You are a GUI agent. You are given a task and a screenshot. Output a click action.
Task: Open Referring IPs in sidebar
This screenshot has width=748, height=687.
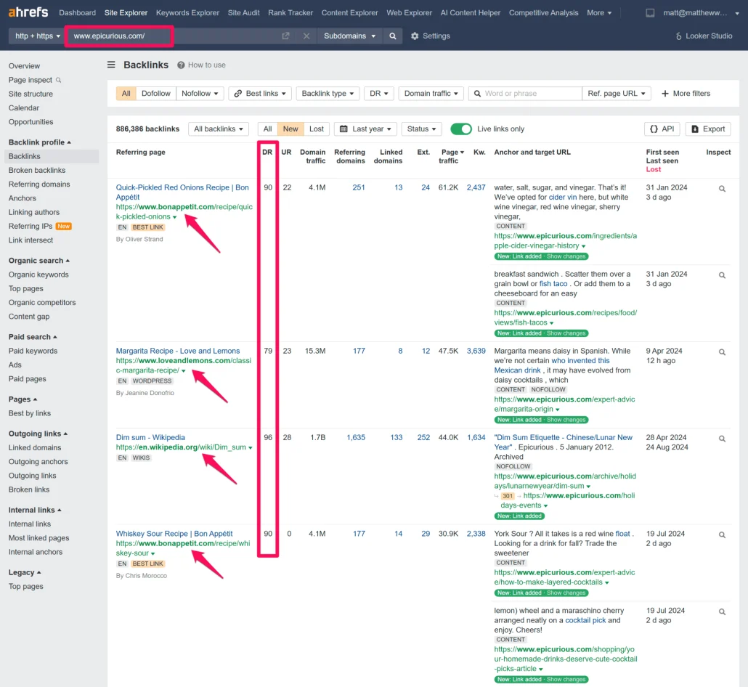(x=31, y=226)
